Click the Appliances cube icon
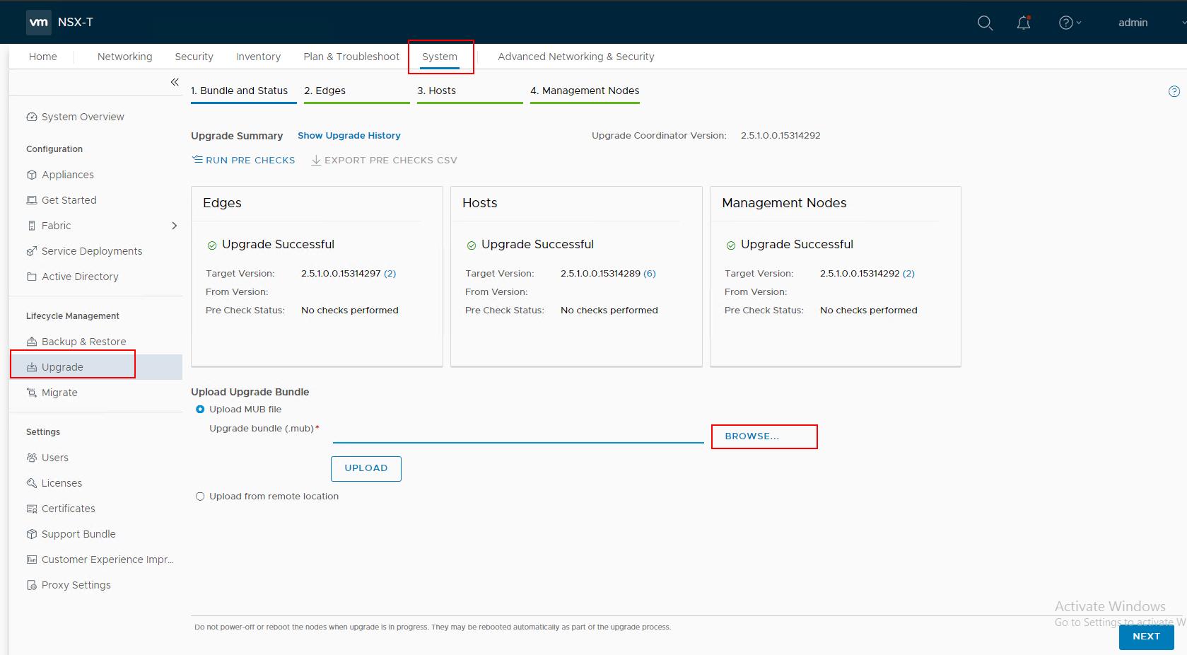 point(31,175)
